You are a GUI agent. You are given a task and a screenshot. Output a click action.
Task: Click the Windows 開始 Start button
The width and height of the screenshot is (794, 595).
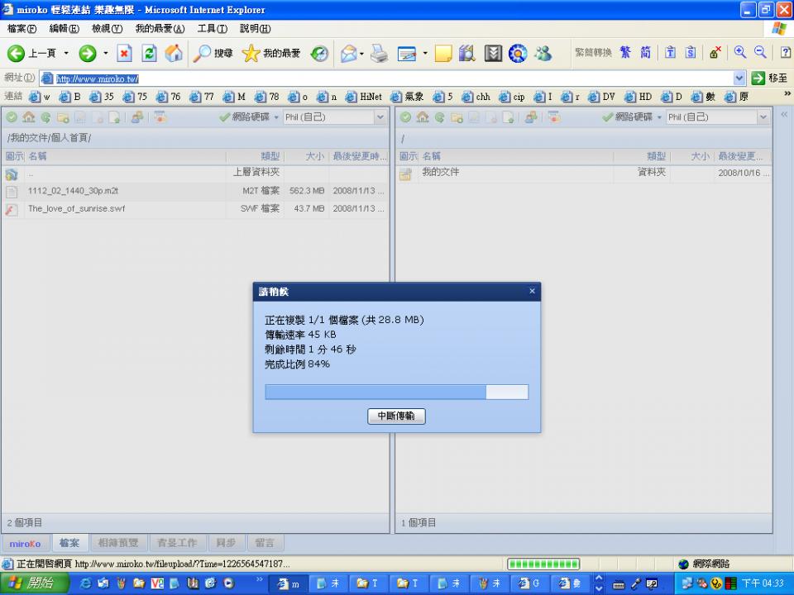click(34, 583)
